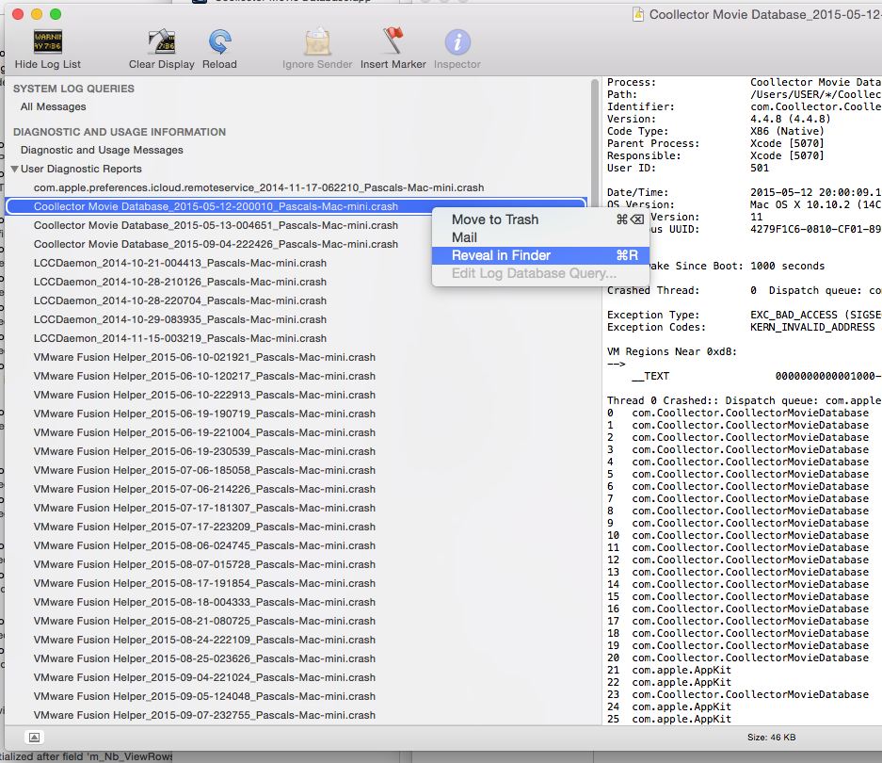The image size is (882, 763).
Task: Click the 'Size: 46 KB' status text
Action: pos(771,738)
